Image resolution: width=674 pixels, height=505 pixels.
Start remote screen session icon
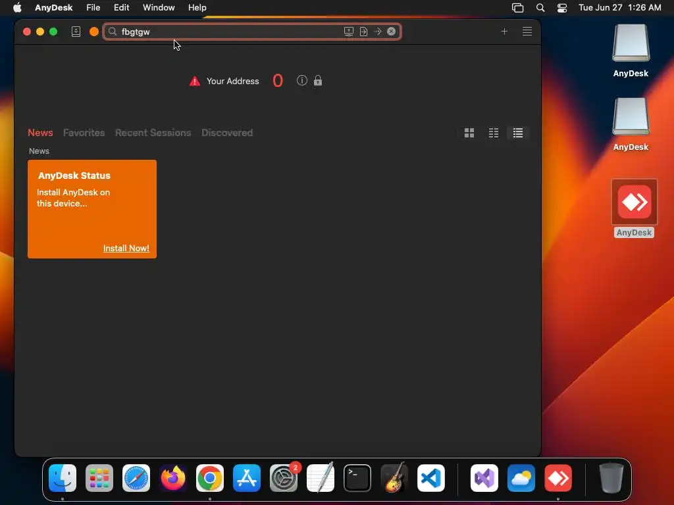click(x=349, y=32)
